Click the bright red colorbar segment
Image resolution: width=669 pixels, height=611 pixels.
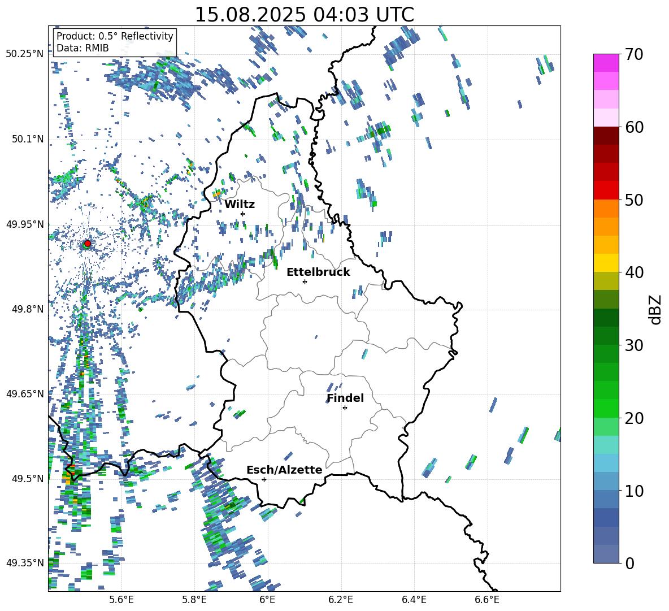coord(606,190)
